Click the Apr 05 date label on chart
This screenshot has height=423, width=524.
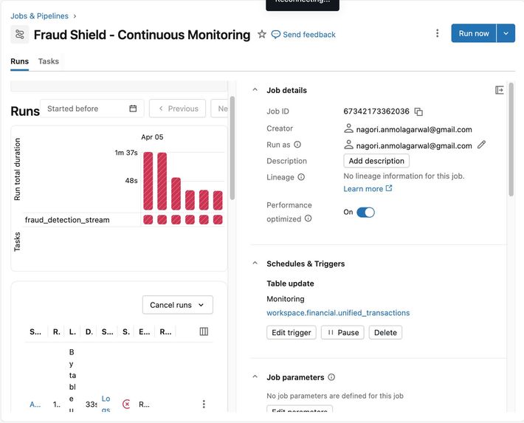(x=152, y=137)
